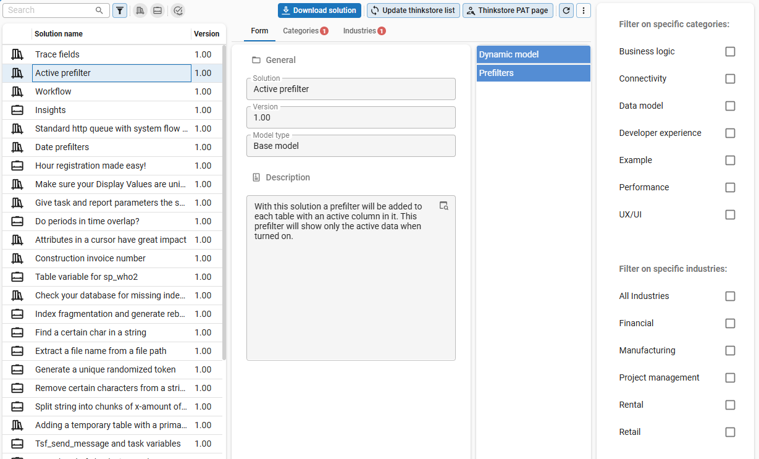This screenshot has height=459, width=759.
Task: Click the magnifier icon in Search box
Action: click(x=99, y=11)
